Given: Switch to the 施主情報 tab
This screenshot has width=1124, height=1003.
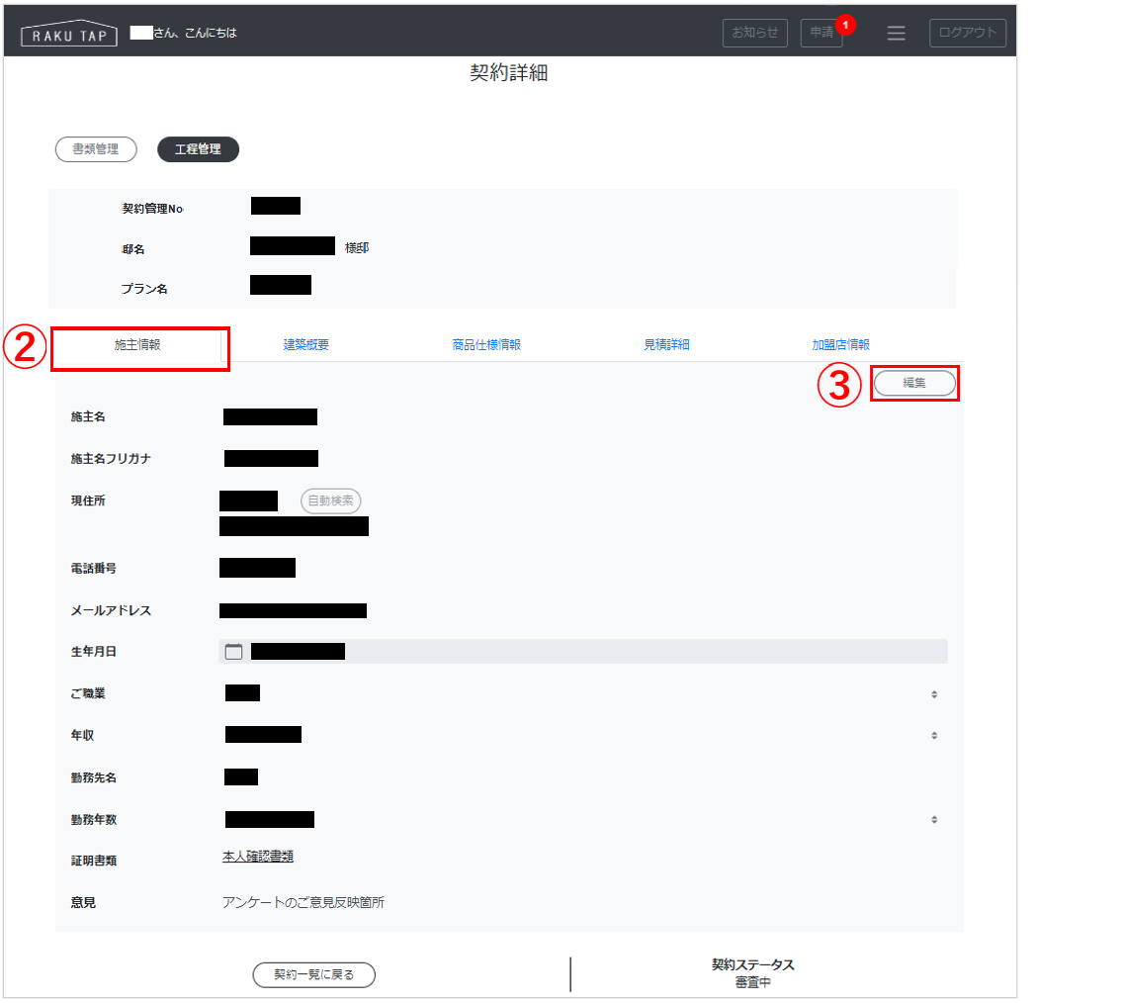Looking at the screenshot, I should click(x=137, y=345).
